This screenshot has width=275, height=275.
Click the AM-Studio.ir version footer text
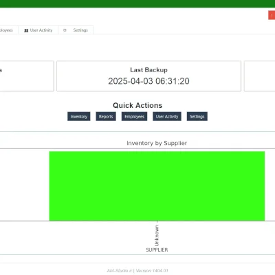[x=137, y=271]
